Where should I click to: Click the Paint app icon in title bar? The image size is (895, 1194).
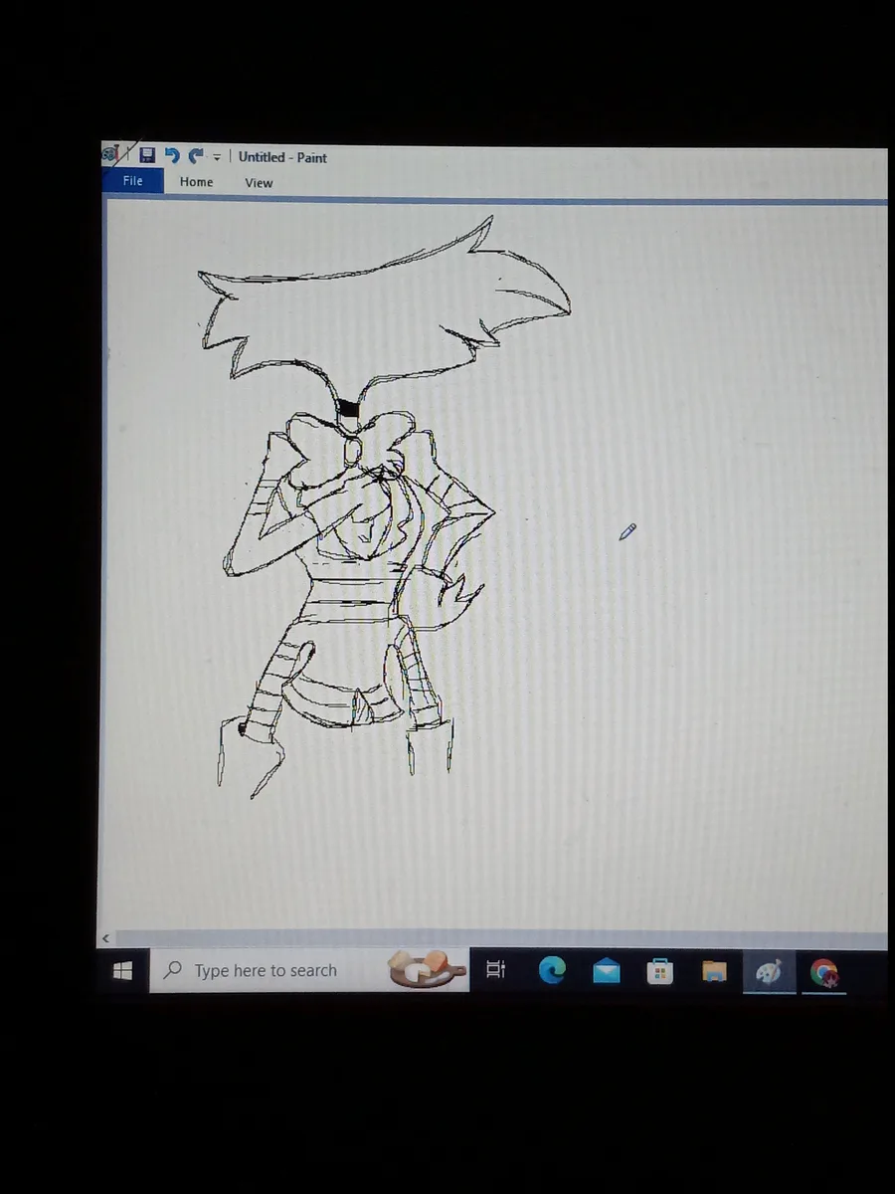[112, 154]
